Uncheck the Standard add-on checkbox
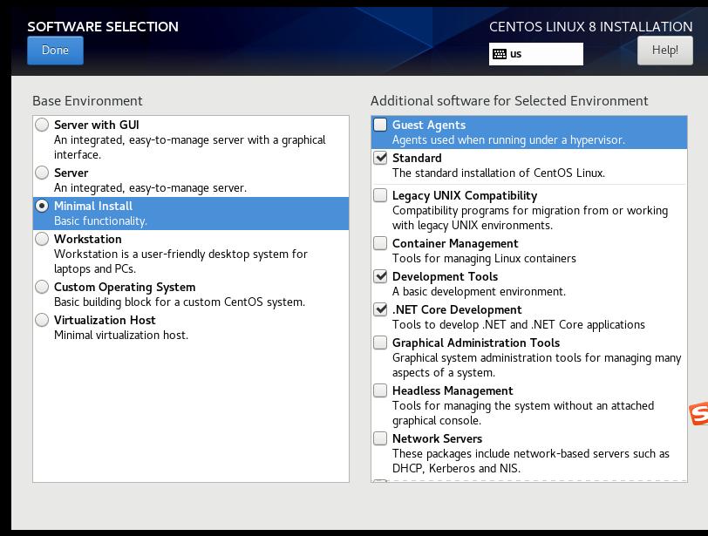 [x=380, y=159]
